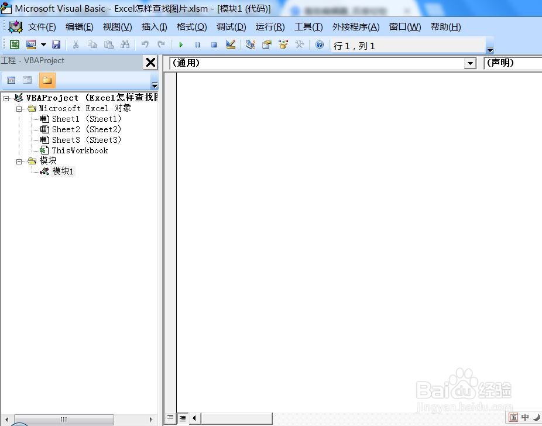Click 行 1, 列 1 position indicator
This screenshot has height=426, width=542.
[x=354, y=46]
